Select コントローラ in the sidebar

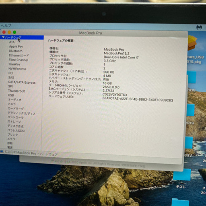[16, 117]
